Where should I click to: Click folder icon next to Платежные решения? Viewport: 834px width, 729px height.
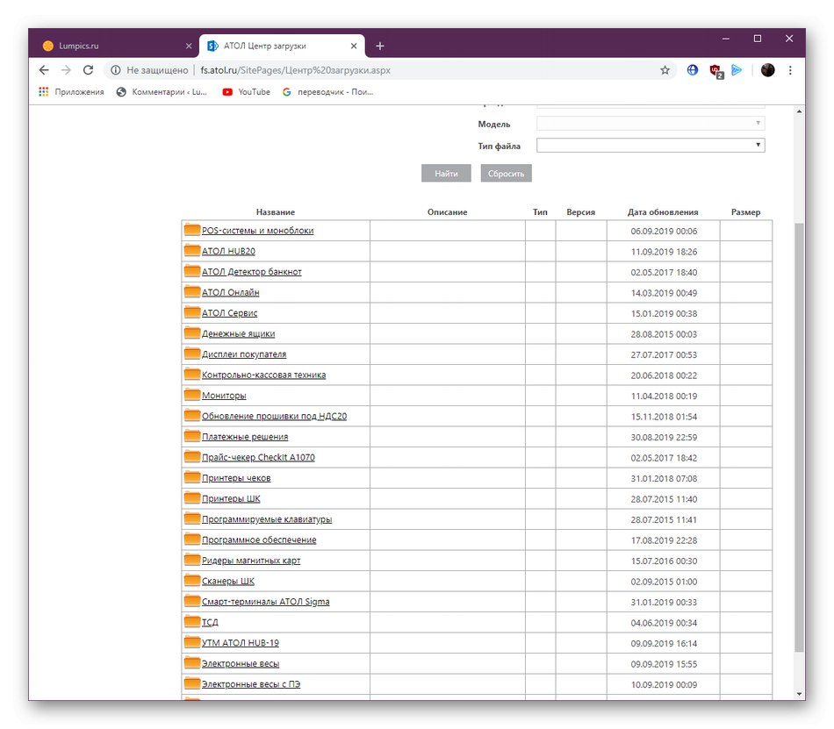click(192, 436)
